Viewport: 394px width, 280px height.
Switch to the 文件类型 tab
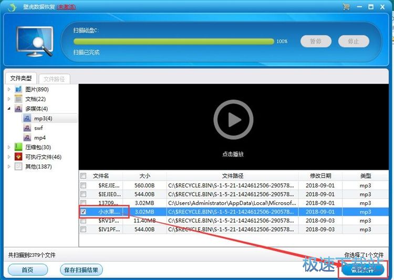pyautogui.click(x=21, y=78)
